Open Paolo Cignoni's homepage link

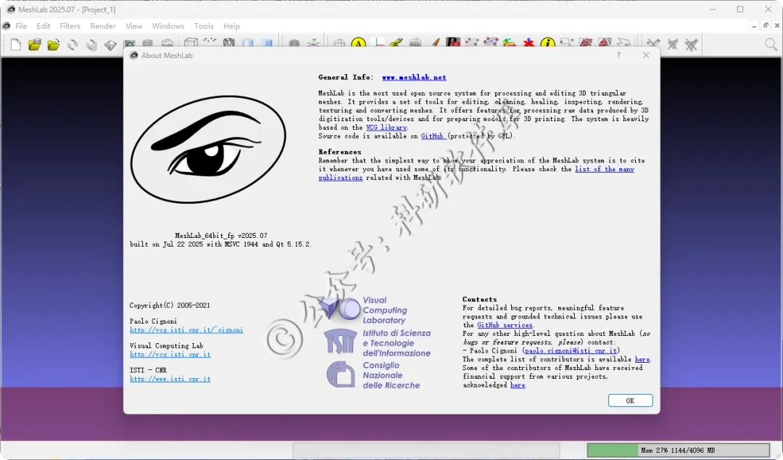[x=186, y=330]
